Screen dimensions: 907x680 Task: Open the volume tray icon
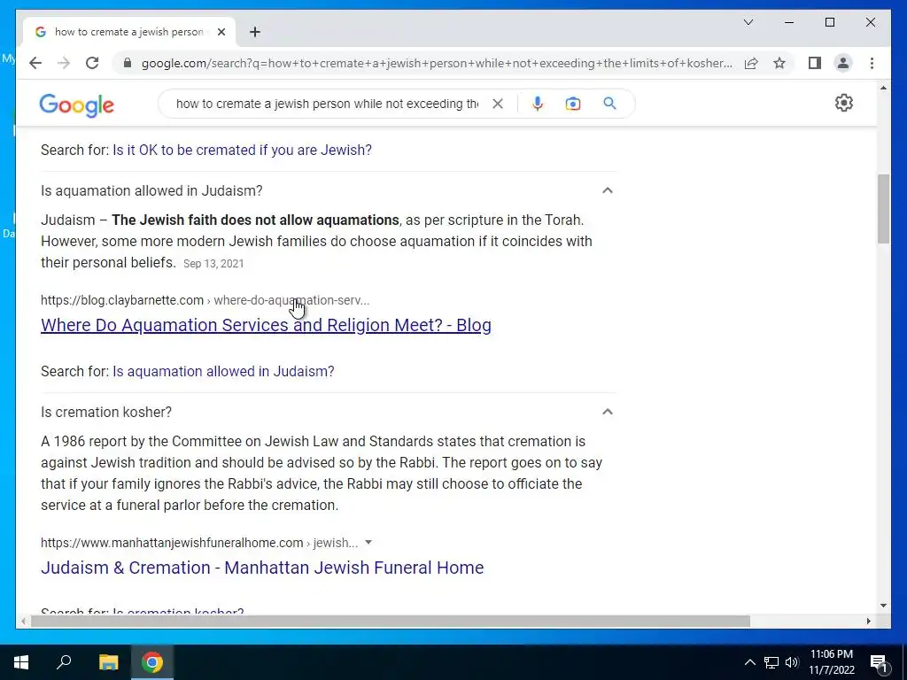click(792, 662)
